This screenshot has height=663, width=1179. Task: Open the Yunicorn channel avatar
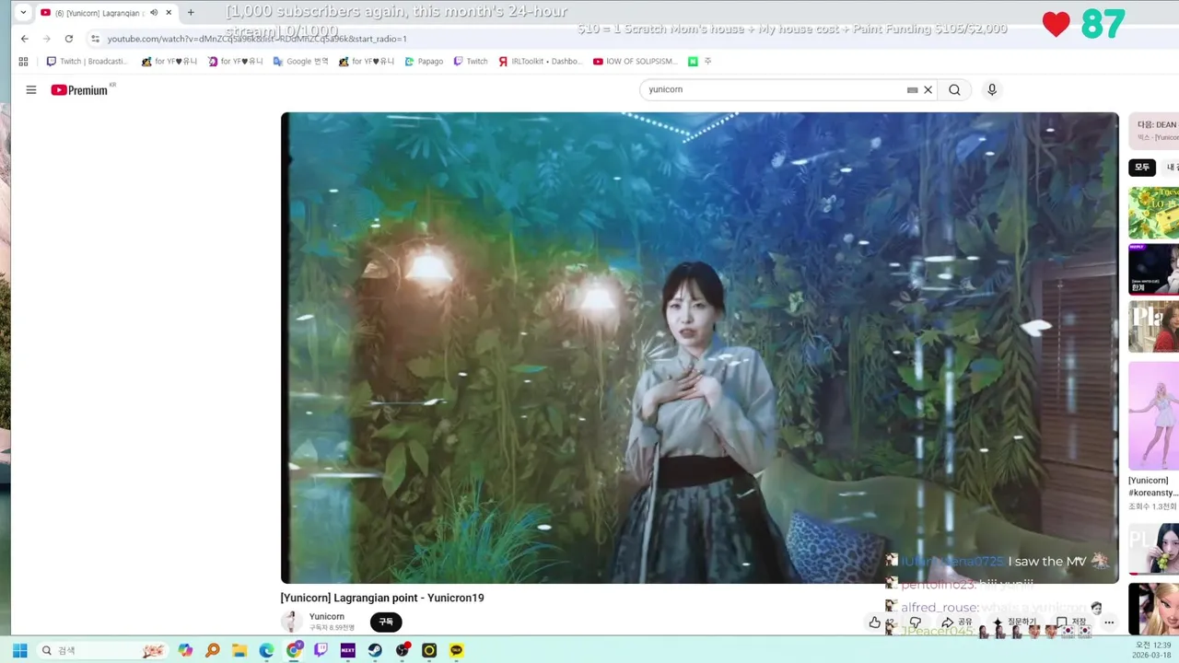point(292,622)
